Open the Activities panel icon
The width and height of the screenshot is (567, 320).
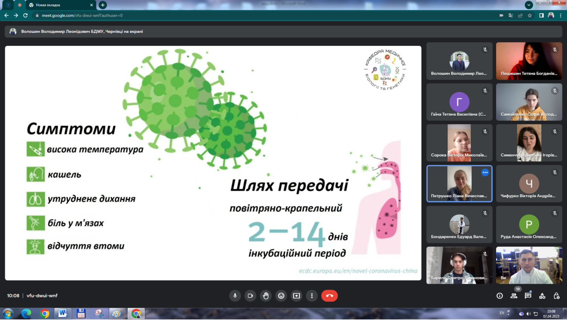click(542, 296)
